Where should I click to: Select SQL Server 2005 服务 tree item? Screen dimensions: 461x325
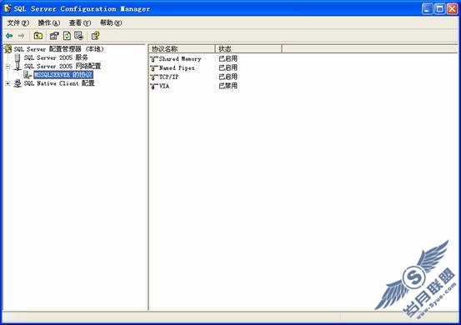[x=56, y=57]
